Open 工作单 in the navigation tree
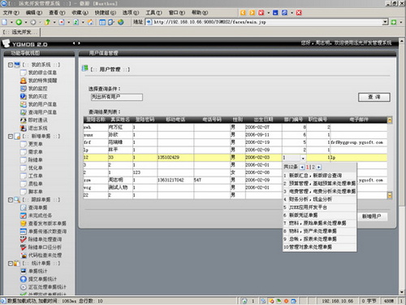 (36, 176)
